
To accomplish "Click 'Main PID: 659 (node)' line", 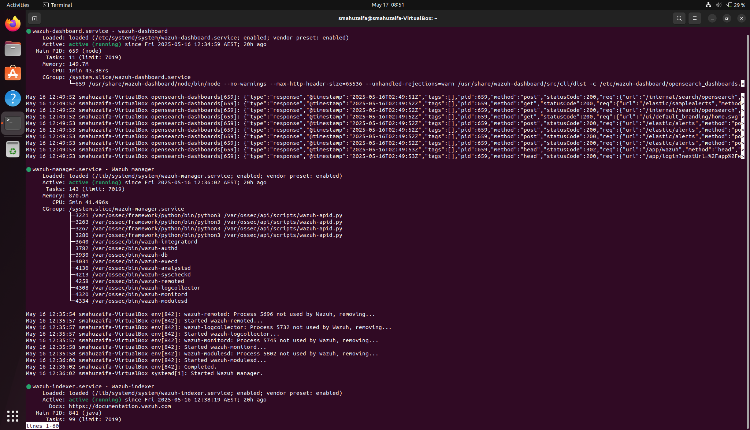I will click(68, 51).
